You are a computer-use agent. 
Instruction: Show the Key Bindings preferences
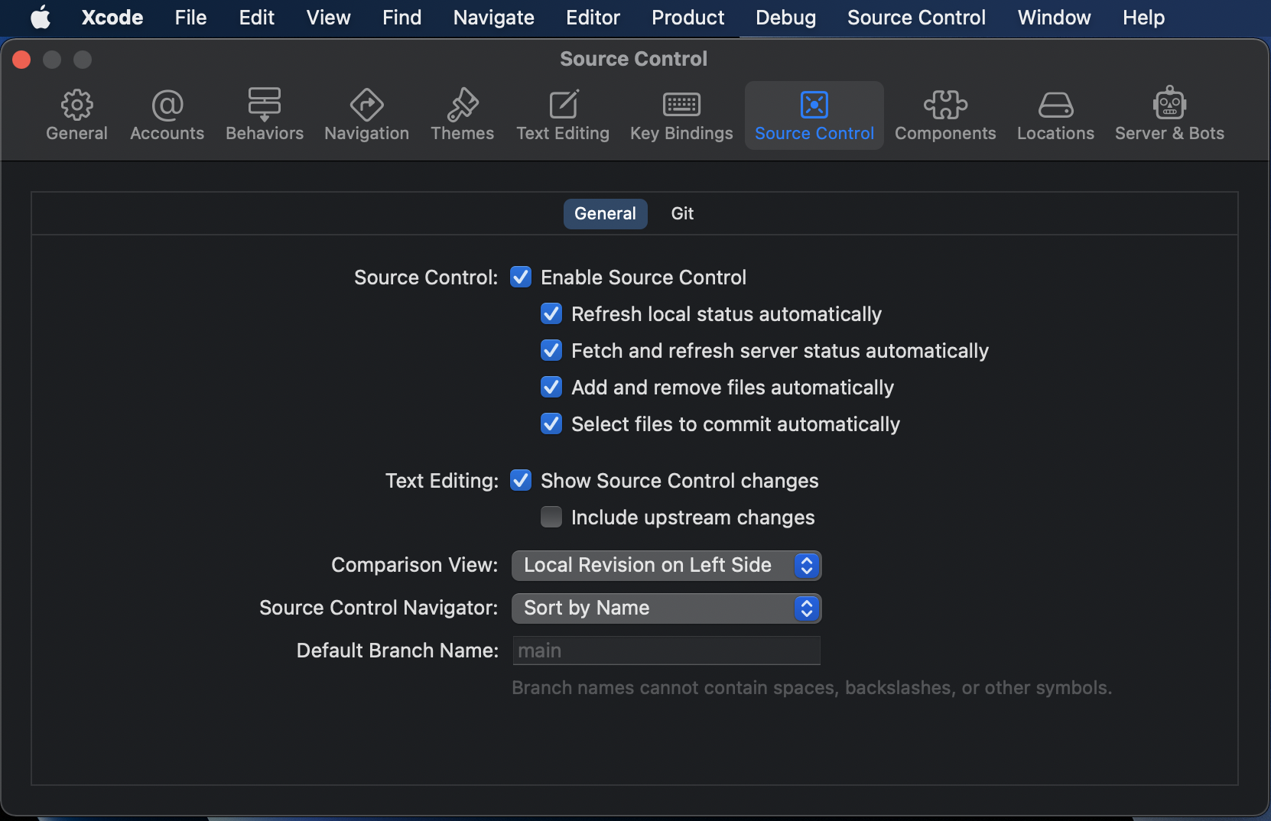point(681,115)
